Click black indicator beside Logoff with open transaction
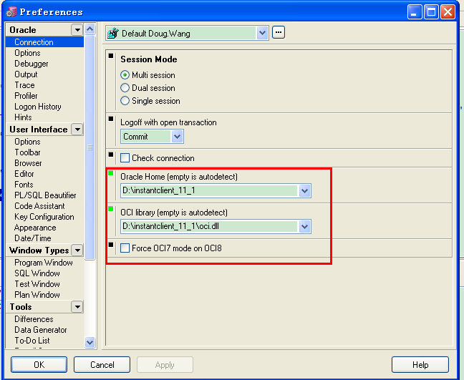 110,119
